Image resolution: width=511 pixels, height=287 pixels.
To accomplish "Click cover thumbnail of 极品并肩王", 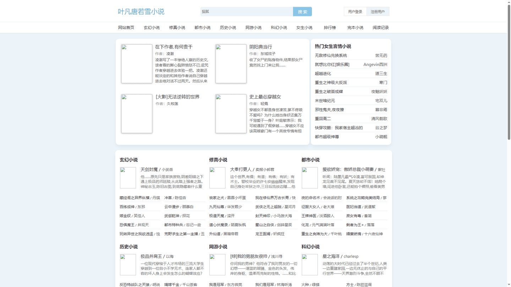I will [128, 265].
